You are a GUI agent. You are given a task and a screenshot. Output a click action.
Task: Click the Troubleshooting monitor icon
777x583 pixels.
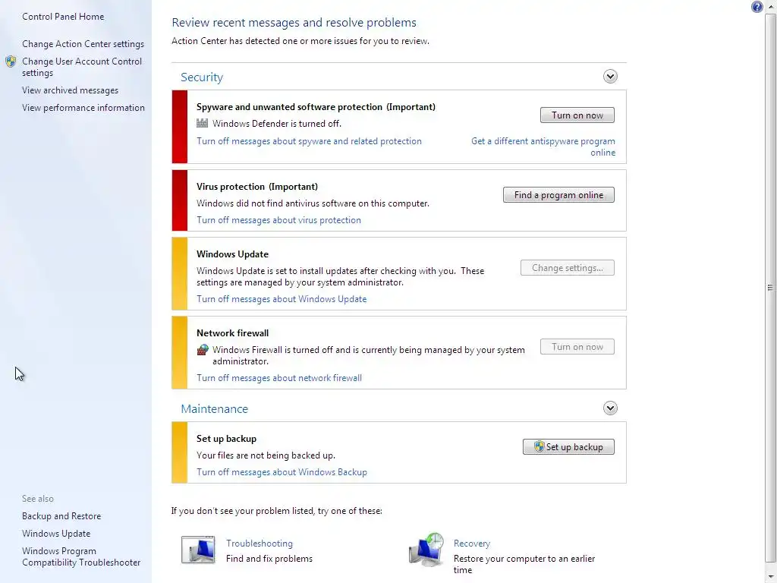pyautogui.click(x=198, y=550)
